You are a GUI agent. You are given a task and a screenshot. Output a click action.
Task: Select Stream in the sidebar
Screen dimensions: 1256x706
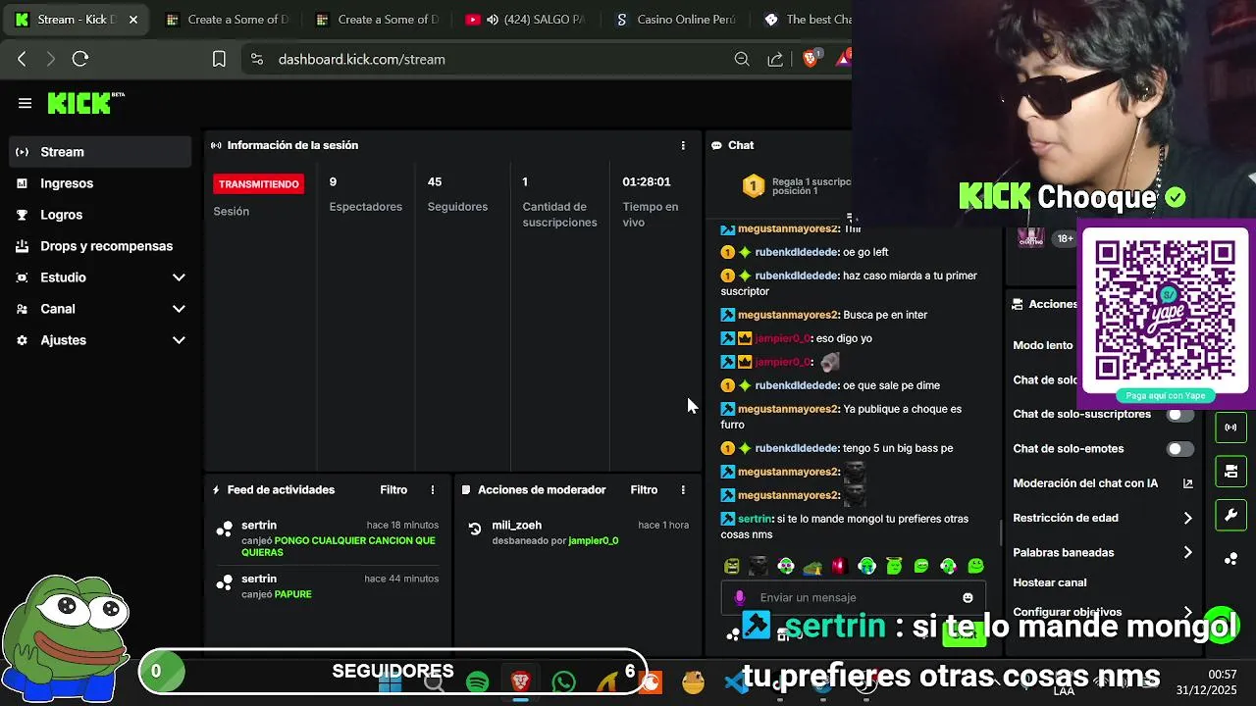(100, 152)
